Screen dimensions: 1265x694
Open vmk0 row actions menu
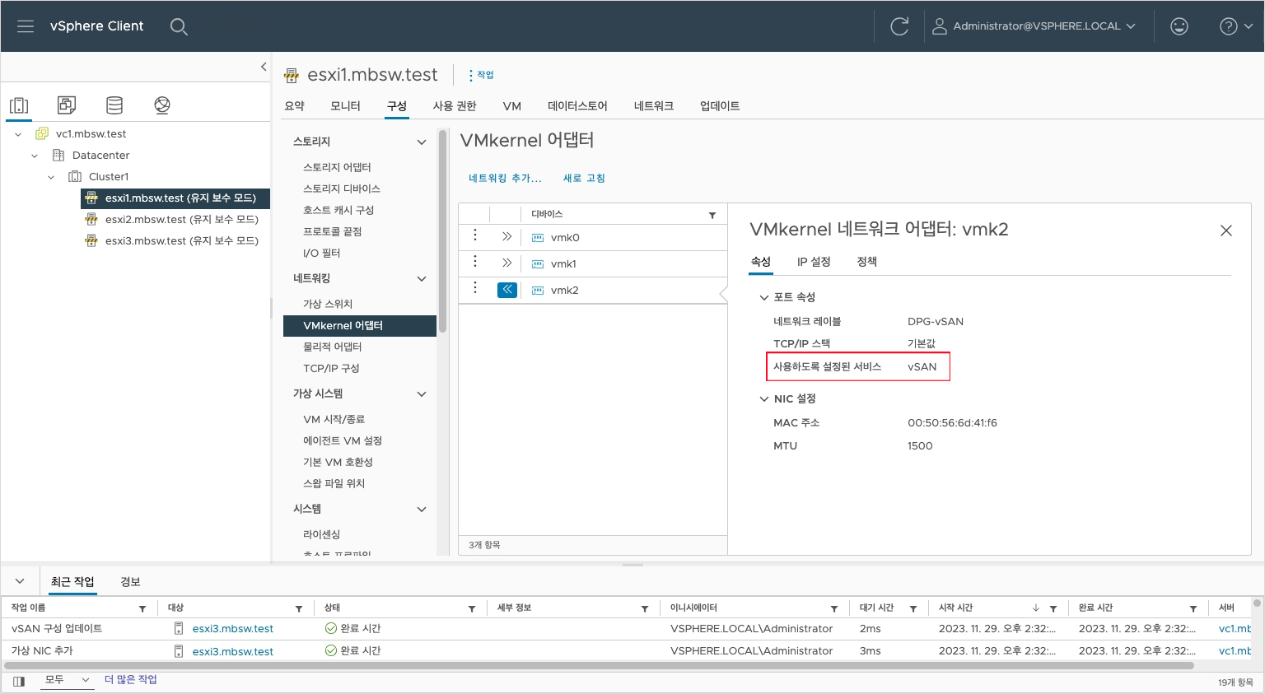475,236
